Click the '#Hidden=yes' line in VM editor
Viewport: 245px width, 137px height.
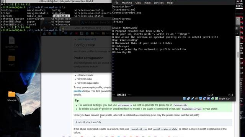click(121, 46)
